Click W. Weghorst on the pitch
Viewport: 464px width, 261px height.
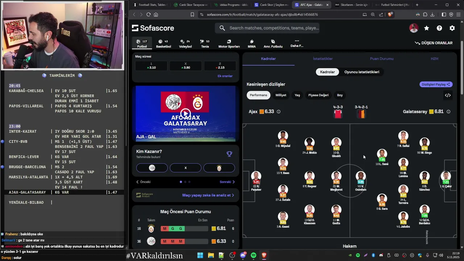click(x=336, y=181)
